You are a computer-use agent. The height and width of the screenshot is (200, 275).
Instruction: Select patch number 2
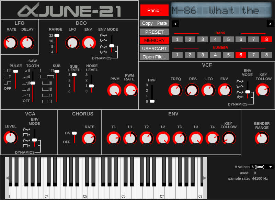(190, 55)
